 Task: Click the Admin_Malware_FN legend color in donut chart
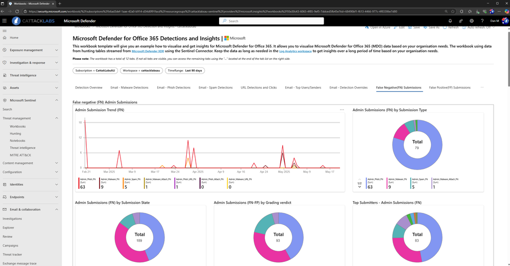click(x=387, y=183)
